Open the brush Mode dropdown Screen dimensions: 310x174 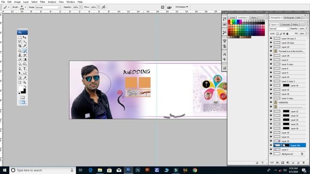pos(48,7)
